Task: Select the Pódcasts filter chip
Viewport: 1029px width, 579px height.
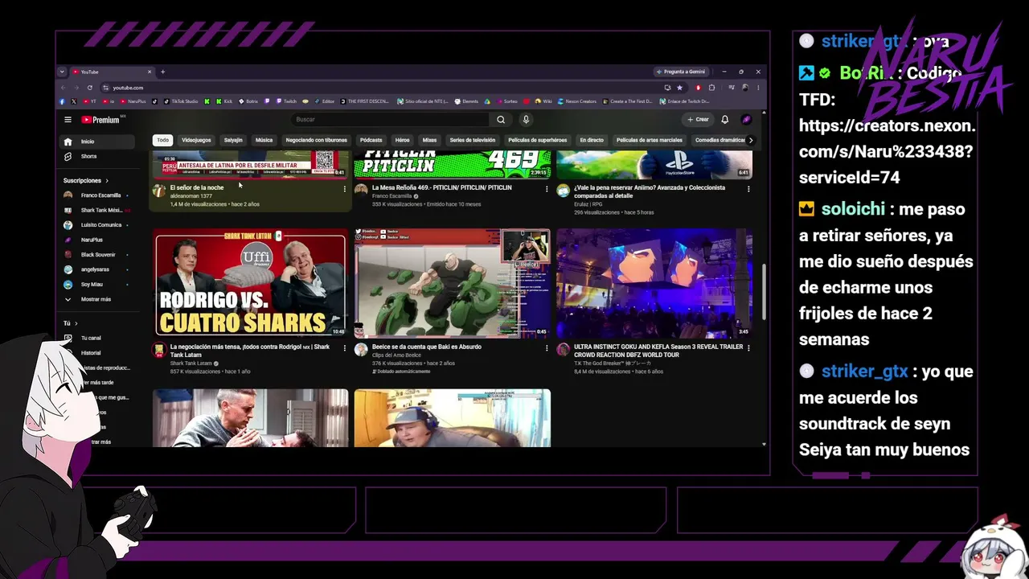Action: (x=371, y=140)
